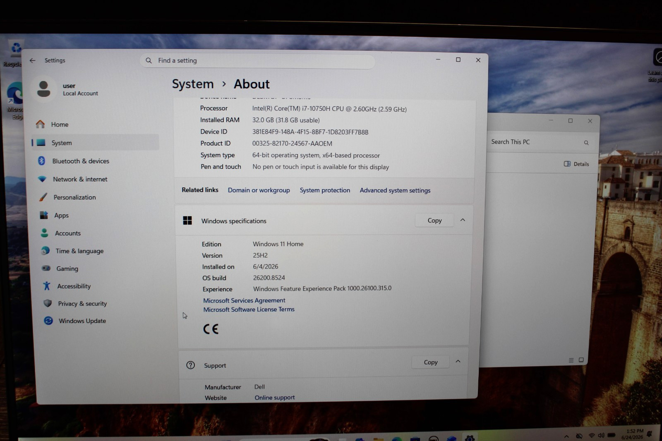Click the Version value 25H2
Viewport: 662px width, 441px height.
tap(260, 255)
